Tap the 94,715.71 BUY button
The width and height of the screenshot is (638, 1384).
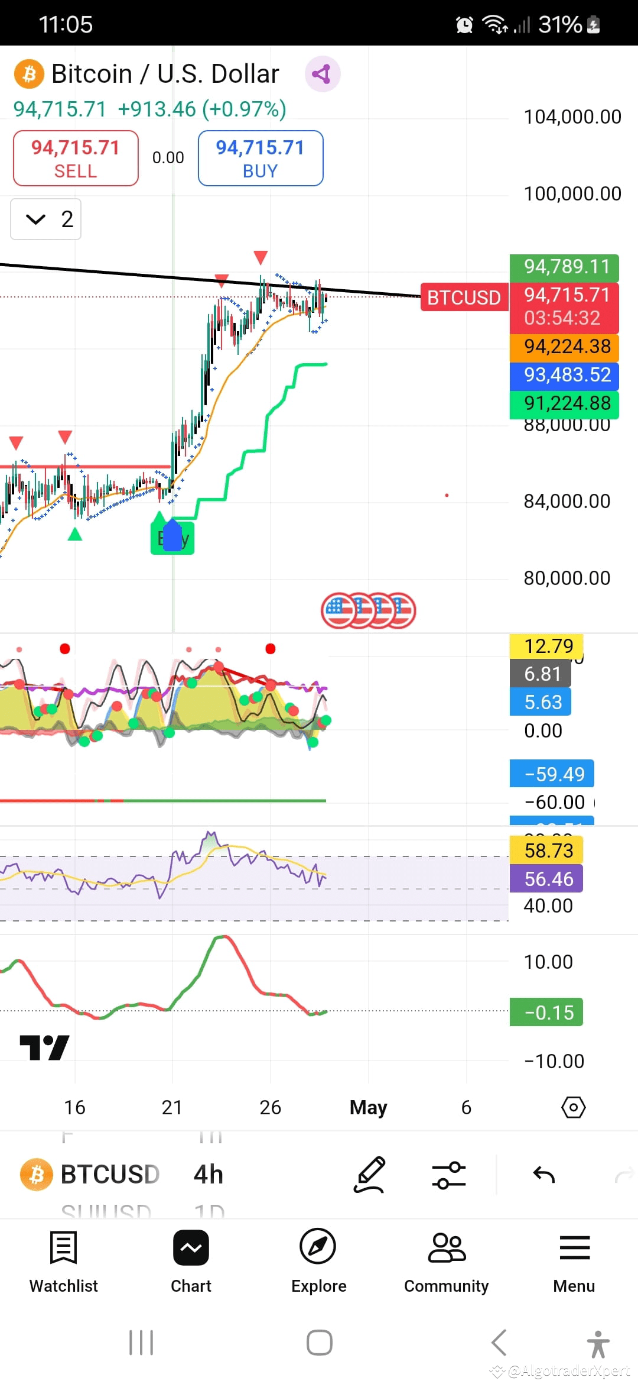261,159
